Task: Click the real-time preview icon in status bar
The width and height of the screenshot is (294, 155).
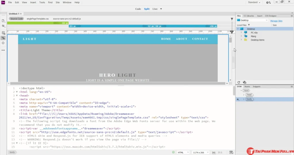Action: point(231,152)
